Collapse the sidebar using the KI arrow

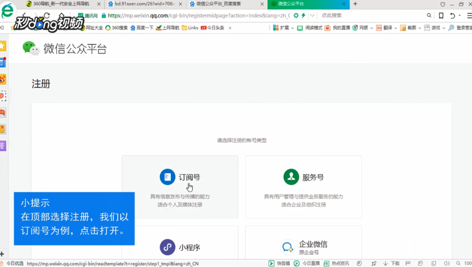tap(2, 28)
